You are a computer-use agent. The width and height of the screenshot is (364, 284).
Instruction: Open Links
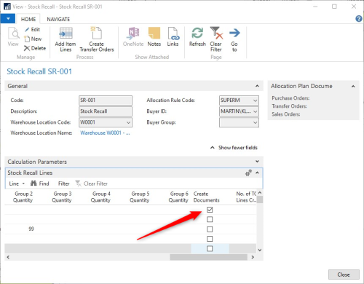(173, 37)
